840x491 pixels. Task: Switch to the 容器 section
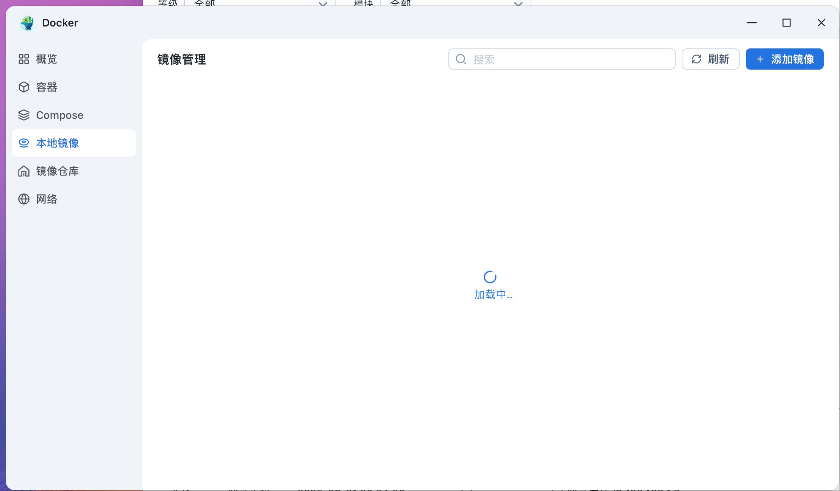tap(46, 87)
